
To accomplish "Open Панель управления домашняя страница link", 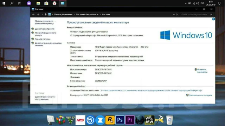I will (45, 22).
